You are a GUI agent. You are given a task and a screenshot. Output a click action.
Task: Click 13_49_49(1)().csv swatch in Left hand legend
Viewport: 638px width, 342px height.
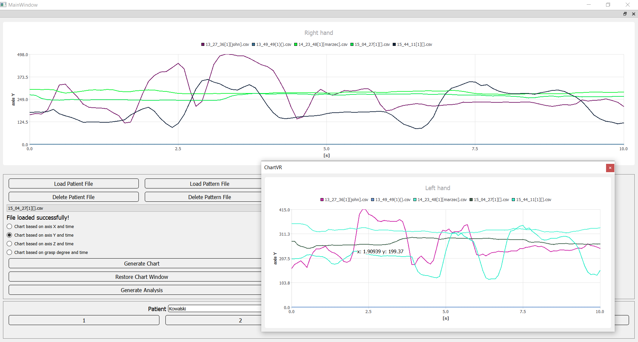(x=372, y=200)
